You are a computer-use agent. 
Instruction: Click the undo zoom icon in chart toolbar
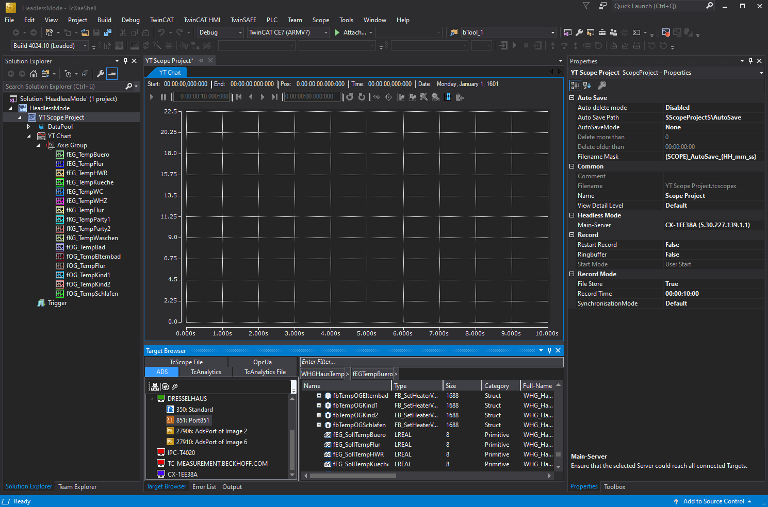350,97
